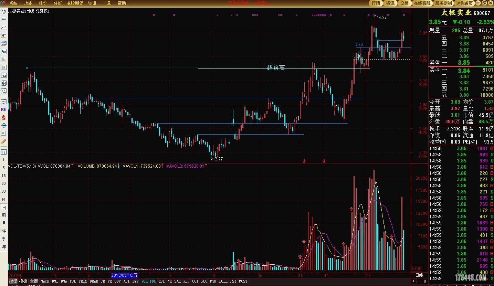Select the TRIX indicator tab

(83, 281)
